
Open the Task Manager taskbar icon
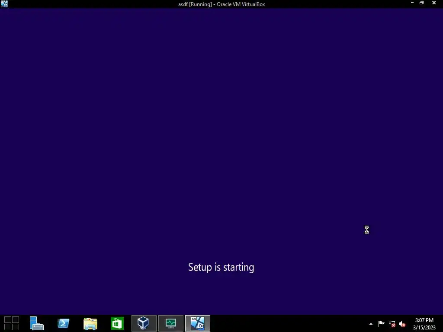[170, 323]
